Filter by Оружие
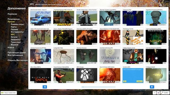The height and width of the screenshot is (95, 170). point(14,29)
